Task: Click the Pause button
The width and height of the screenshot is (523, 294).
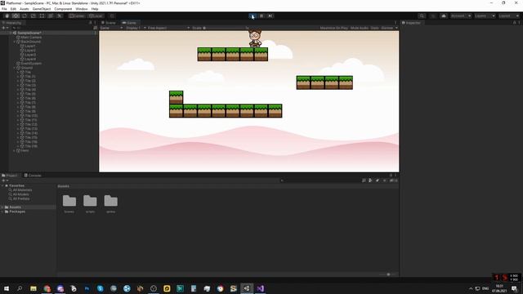Action: point(261,16)
